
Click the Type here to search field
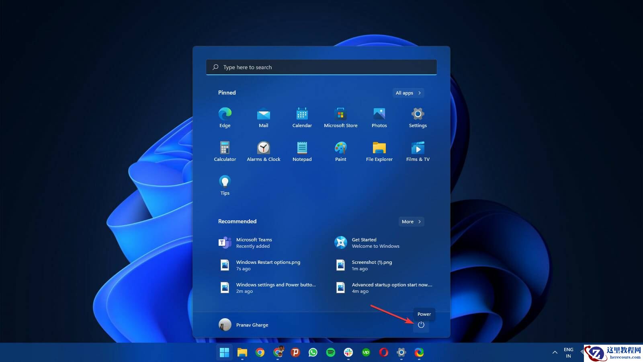click(x=321, y=67)
